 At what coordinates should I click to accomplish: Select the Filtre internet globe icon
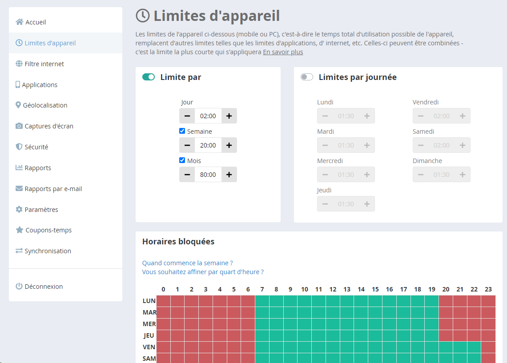pyautogui.click(x=19, y=64)
